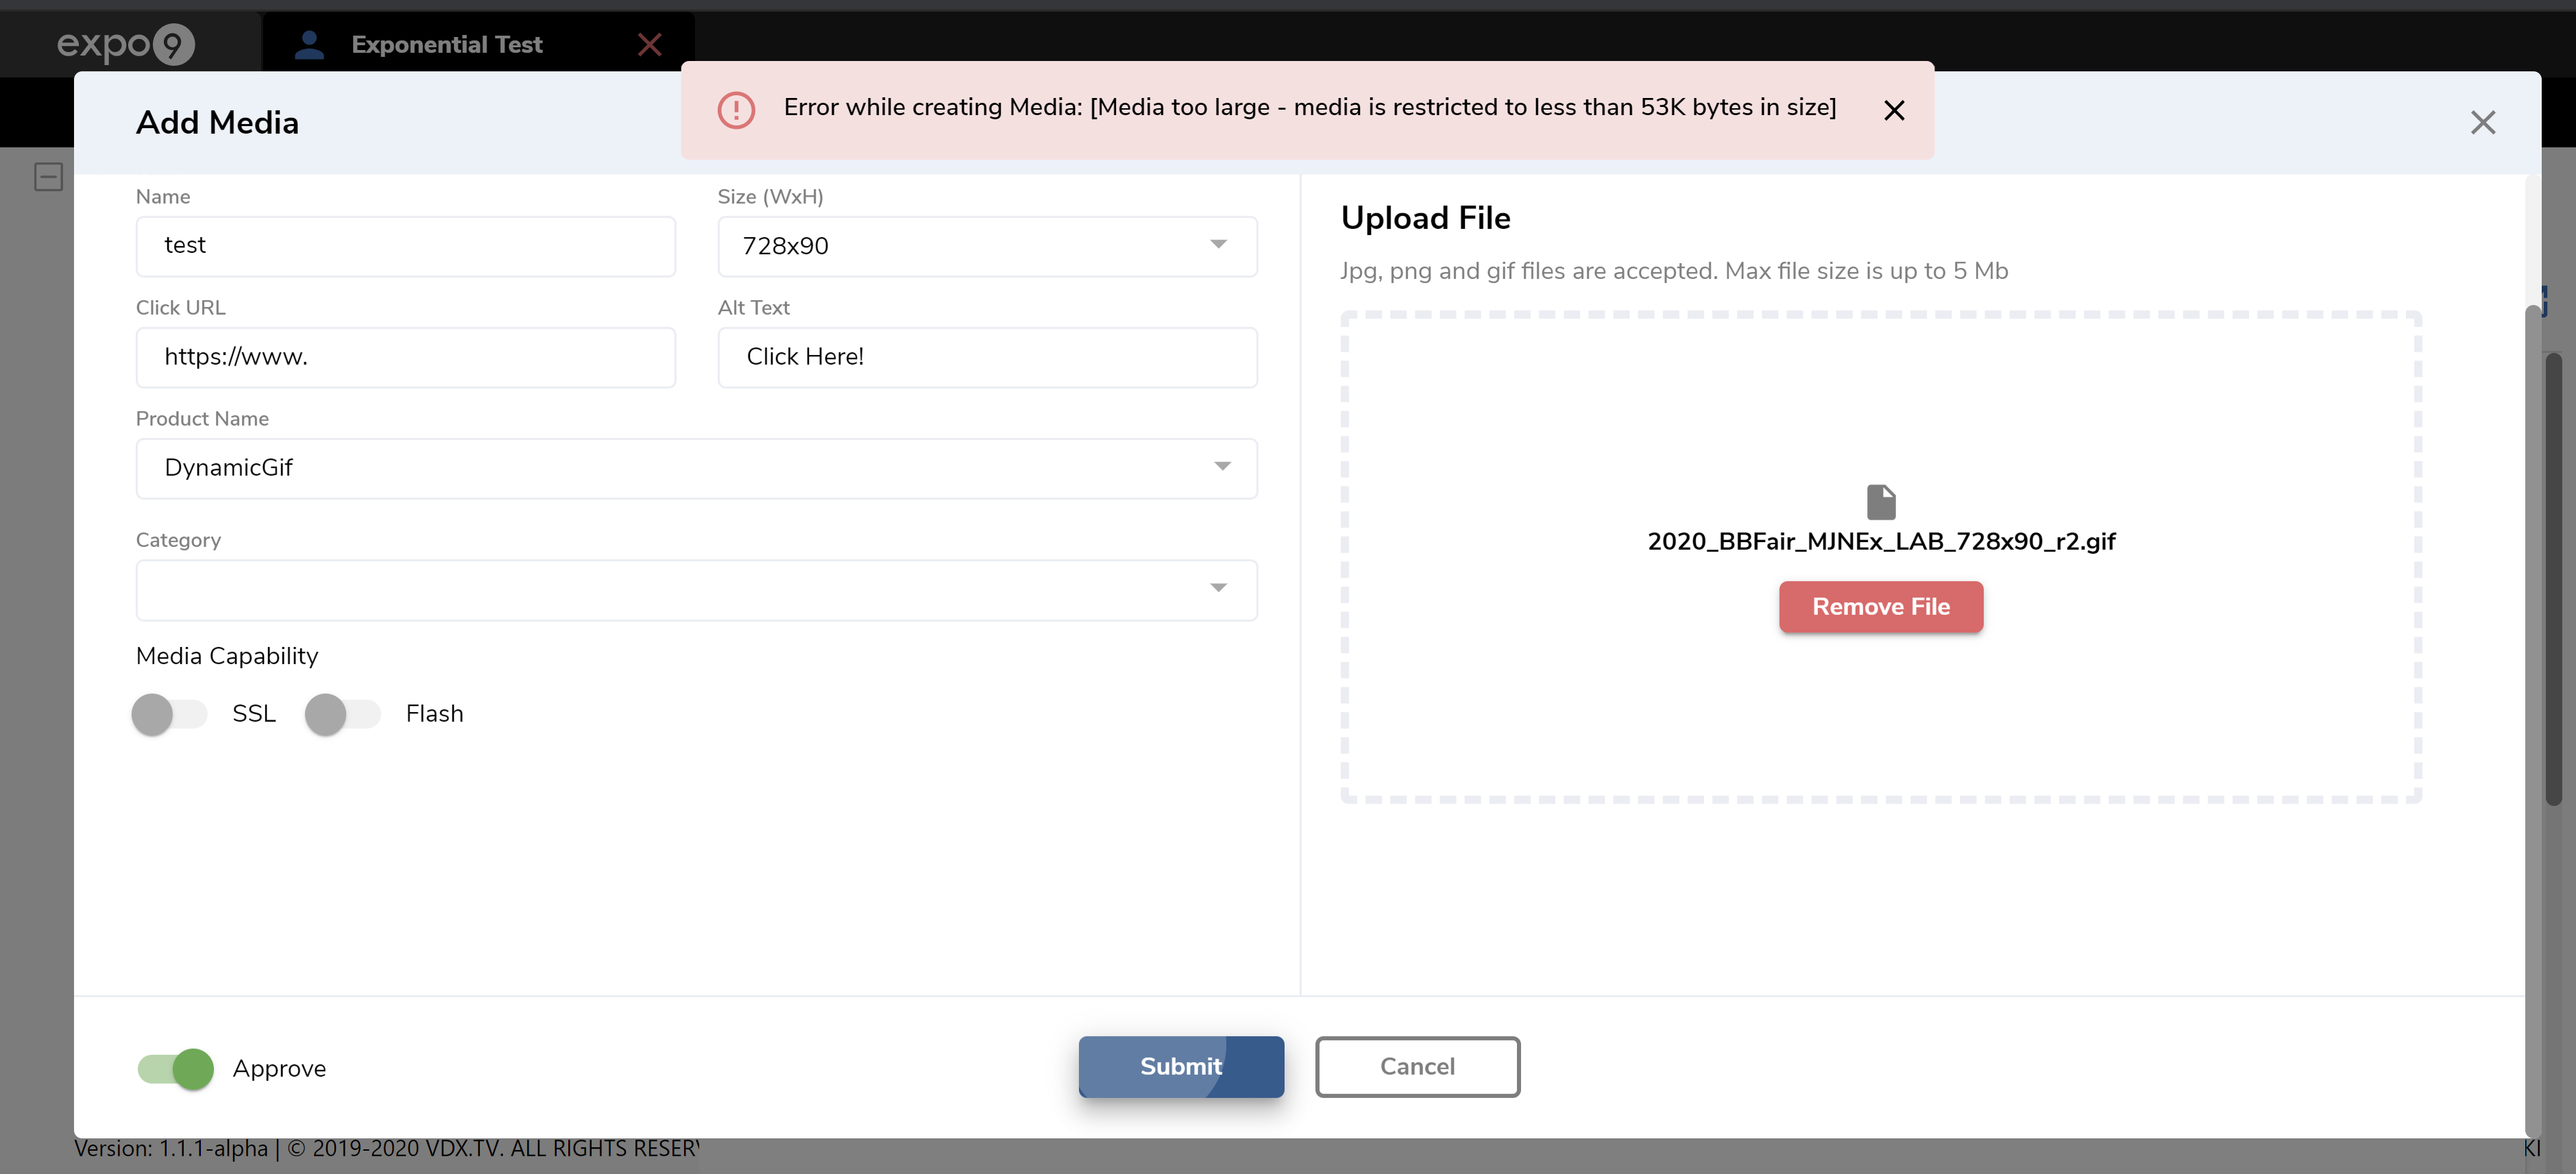Dismiss the media too large error message

(1893, 110)
